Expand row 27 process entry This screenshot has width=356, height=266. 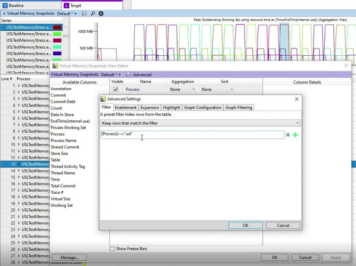19,256
